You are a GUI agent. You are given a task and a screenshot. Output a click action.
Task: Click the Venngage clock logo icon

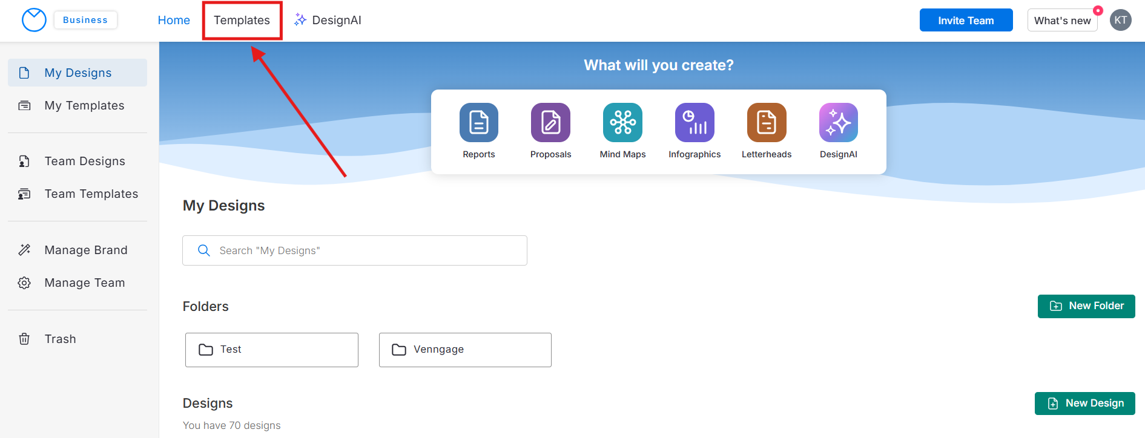pyautogui.click(x=34, y=20)
